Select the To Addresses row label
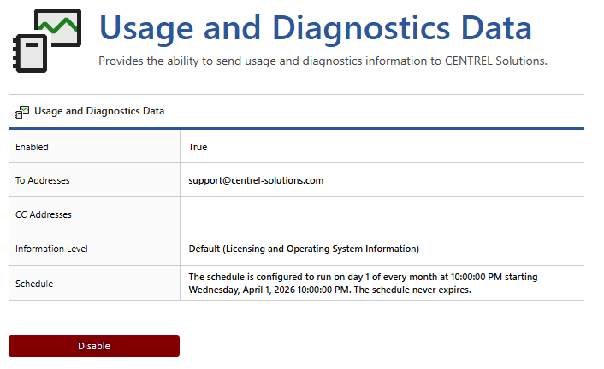The width and height of the screenshot is (604, 369). pyautogui.click(x=42, y=181)
